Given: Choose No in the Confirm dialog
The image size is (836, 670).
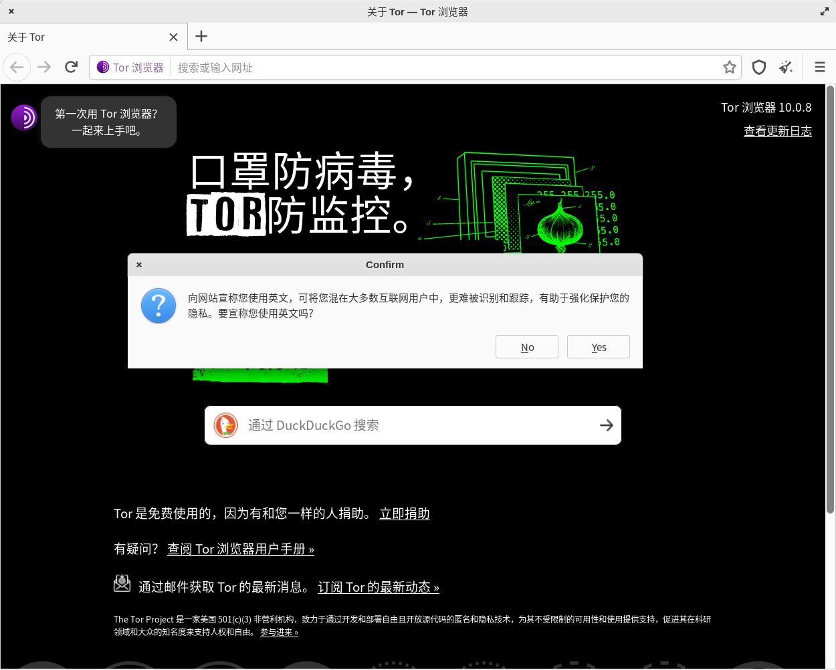Looking at the screenshot, I should tap(527, 347).
